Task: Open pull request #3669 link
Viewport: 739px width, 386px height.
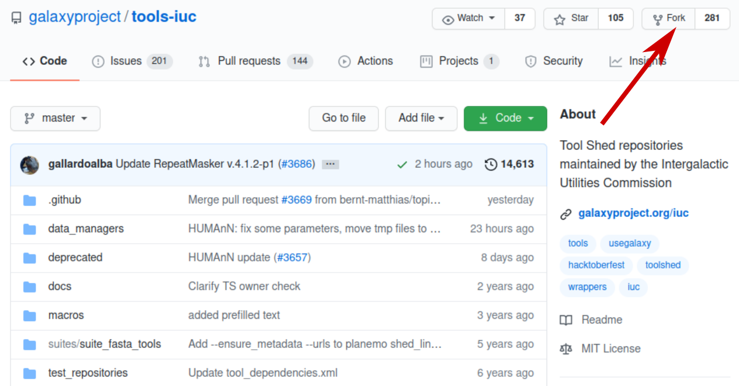Action: 296,200
